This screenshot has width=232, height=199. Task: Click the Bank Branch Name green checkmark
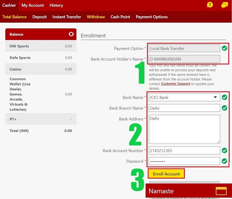pos(224,108)
